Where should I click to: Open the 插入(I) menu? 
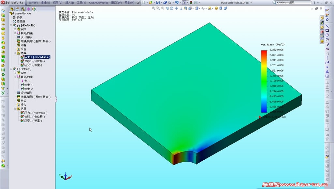click(x=69, y=3)
